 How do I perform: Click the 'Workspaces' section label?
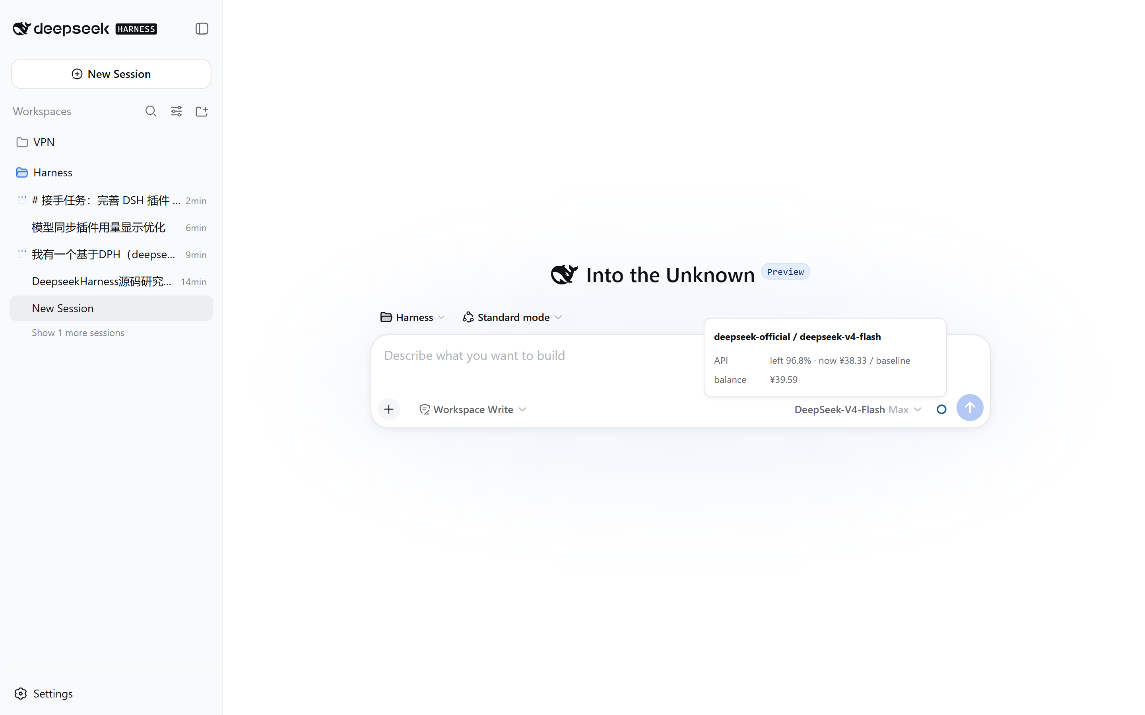[x=42, y=111]
